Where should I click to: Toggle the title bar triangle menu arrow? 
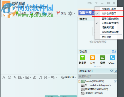[x=96, y=3]
